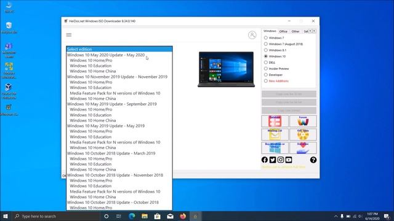This screenshot has height=221, width=394.
Task: Select This PC desktop icon
Action: [x=9, y=7]
